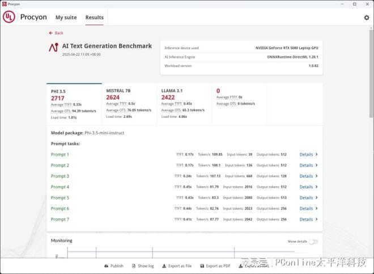Go back using the Back link

pyautogui.click(x=56, y=33)
